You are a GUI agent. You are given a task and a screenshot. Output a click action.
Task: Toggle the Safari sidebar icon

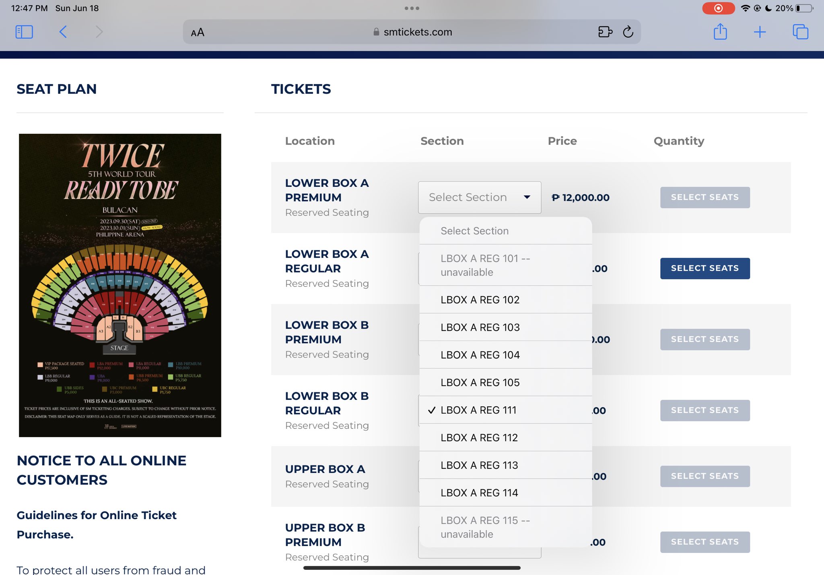pyautogui.click(x=24, y=32)
